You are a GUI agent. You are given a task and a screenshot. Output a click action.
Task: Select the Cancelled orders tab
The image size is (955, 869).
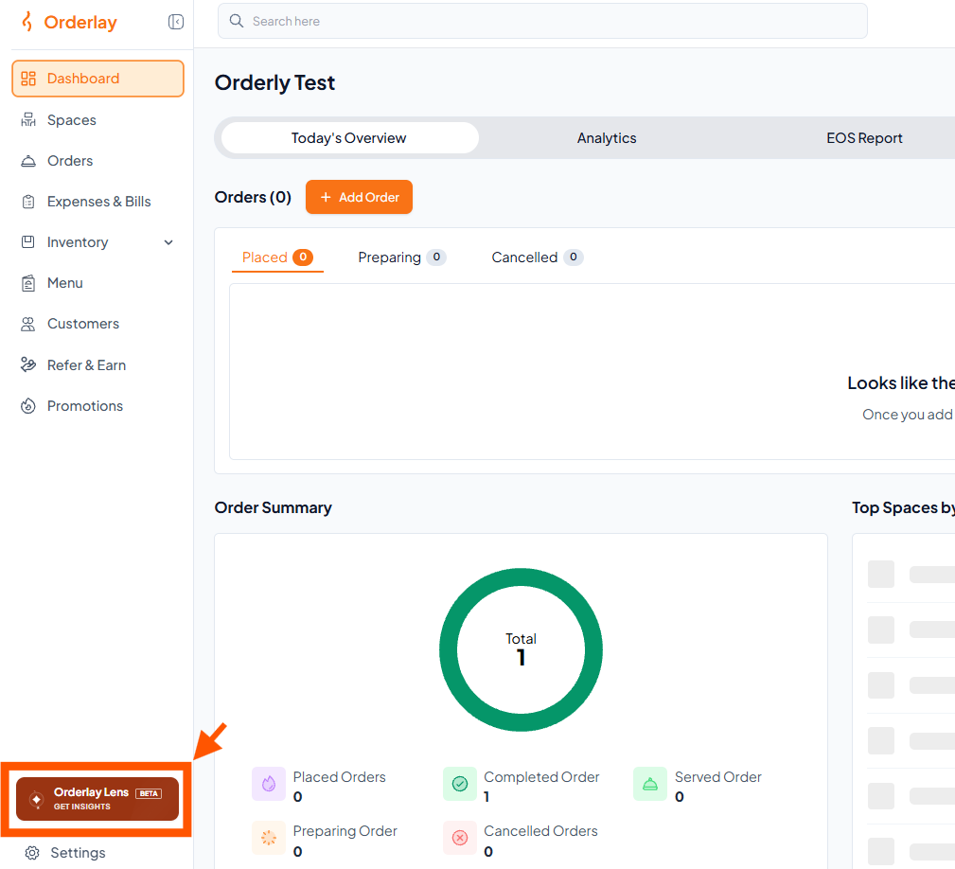point(538,257)
